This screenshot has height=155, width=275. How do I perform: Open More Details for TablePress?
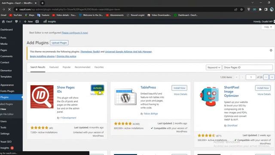180,94
